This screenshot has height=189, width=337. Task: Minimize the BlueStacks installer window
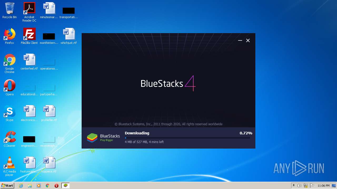[x=240, y=40]
